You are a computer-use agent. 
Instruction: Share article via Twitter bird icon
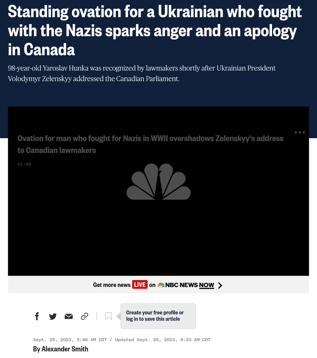(53, 316)
